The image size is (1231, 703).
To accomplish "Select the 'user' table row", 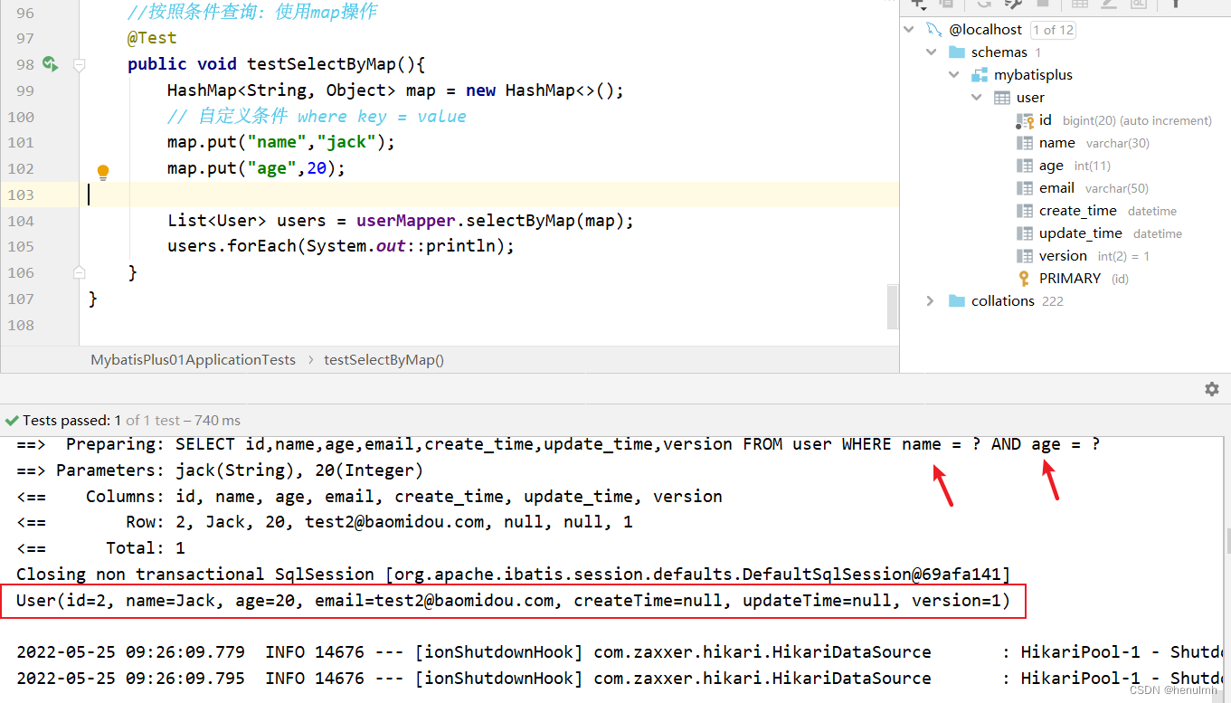I will point(1065,98).
